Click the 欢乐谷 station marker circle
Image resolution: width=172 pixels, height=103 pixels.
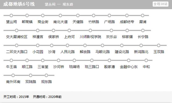(112, 30)
